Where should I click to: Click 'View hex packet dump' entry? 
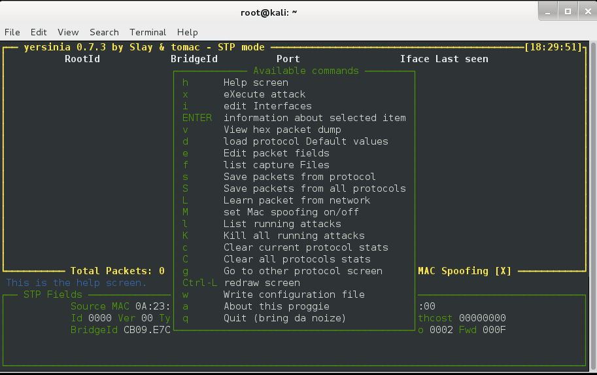click(x=282, y=130)
